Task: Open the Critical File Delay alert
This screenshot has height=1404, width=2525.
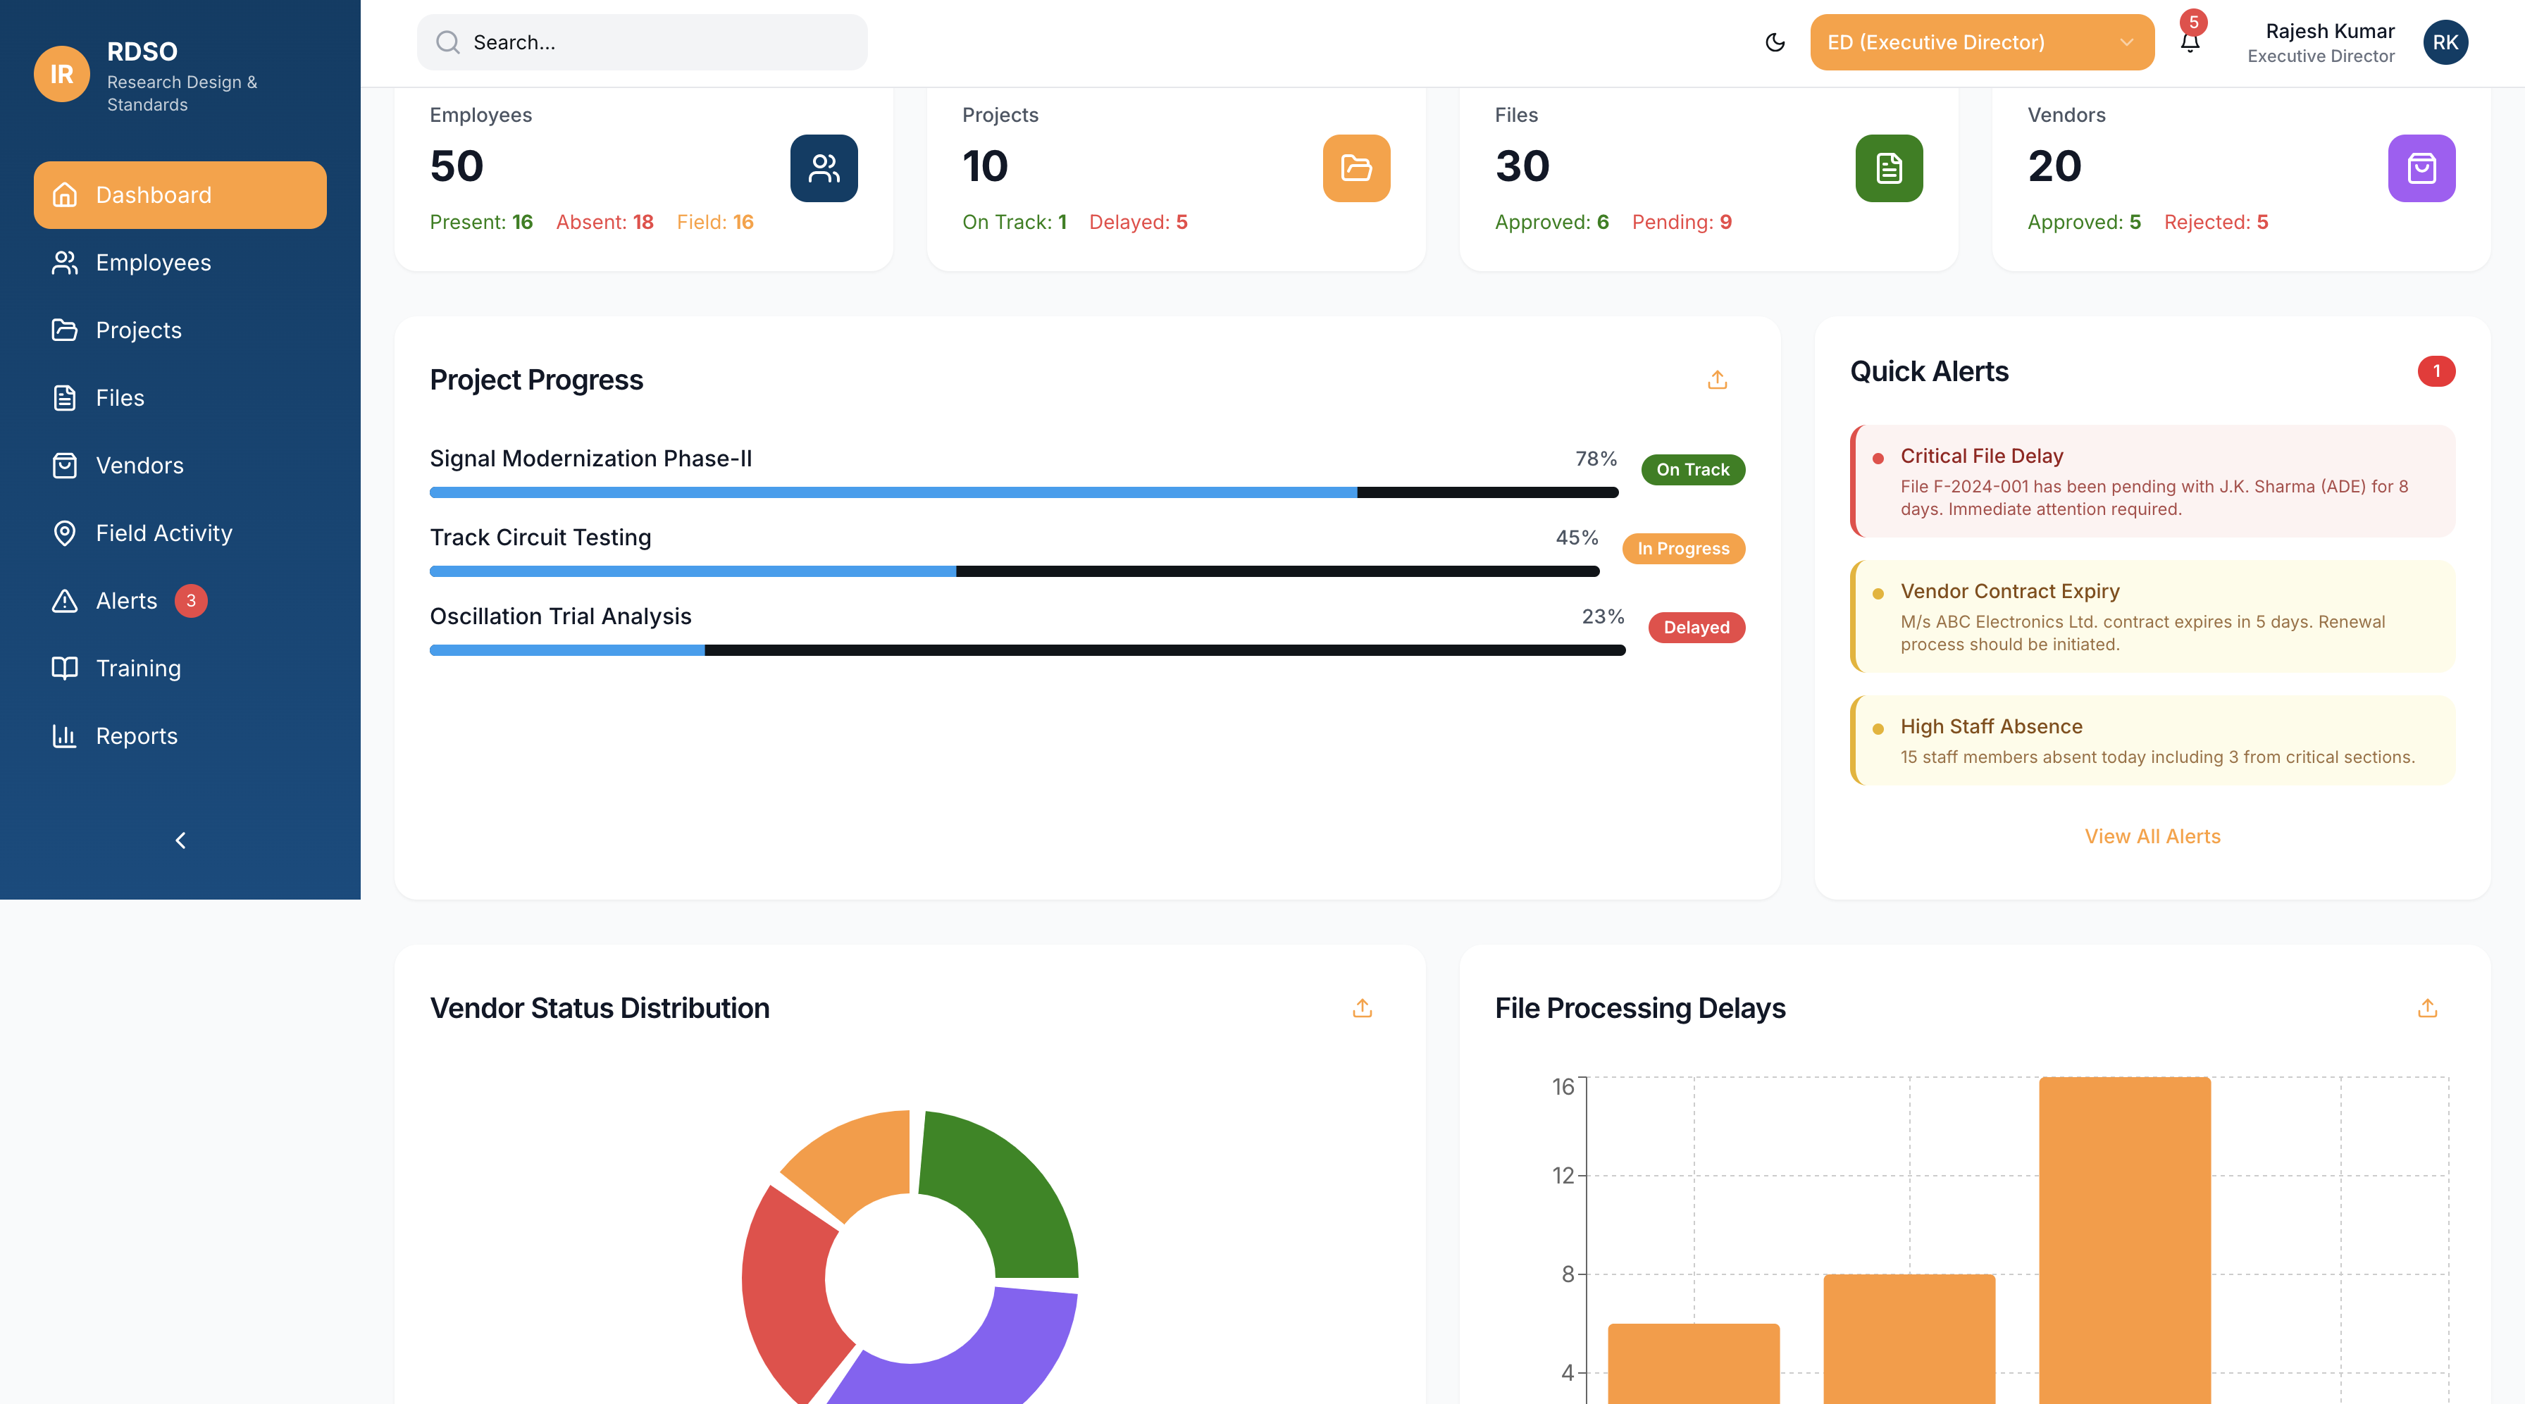Action: click(2152, 481)
